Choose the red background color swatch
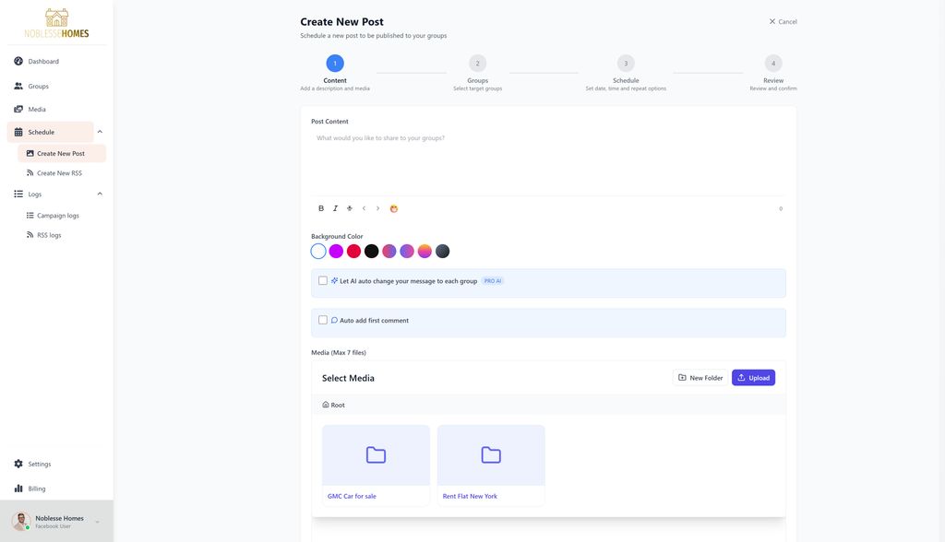 tap(353, 251)
